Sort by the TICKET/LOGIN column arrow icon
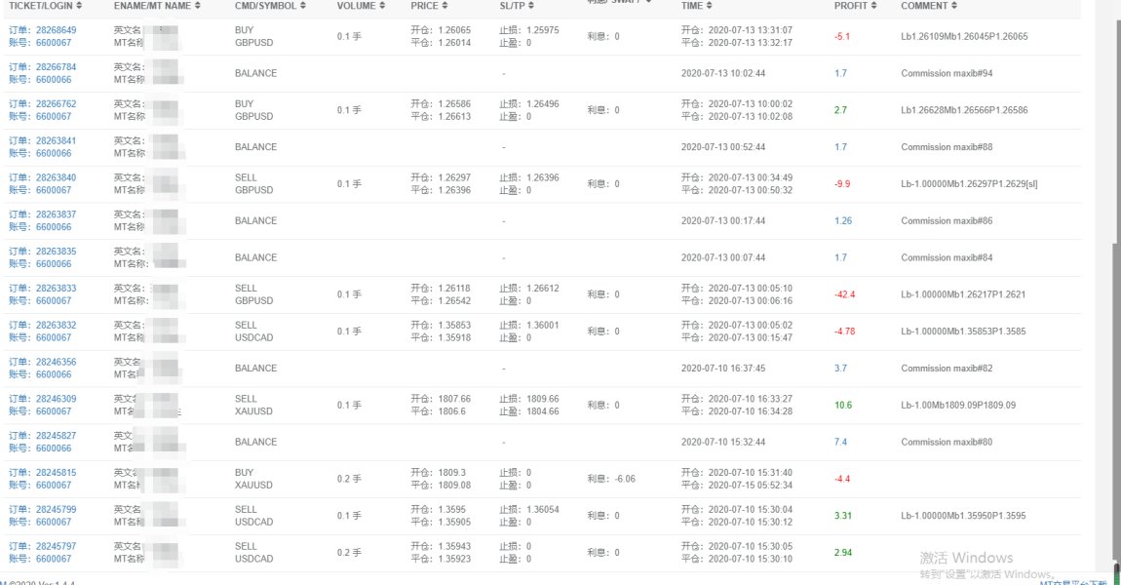The height and width of the screenshot is (585, 1121). coord(79,6)
